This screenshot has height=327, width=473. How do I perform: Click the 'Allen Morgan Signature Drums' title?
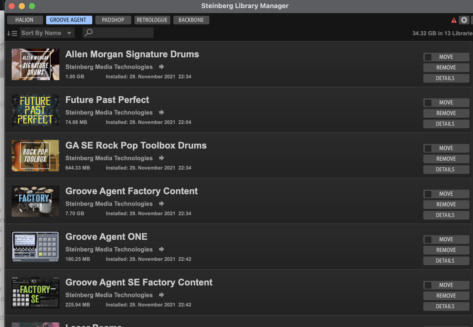click(132, 54)
